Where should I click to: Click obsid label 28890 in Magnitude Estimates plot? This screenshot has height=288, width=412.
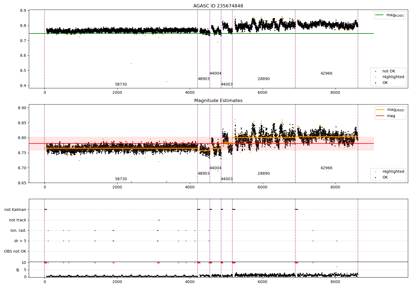pyautogui.click(x=264, y=174)
